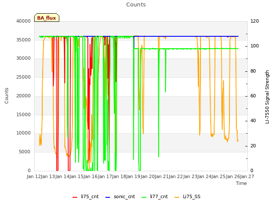This screenshot has width=273, height=205.
Task: Click the 40 right axis tick
Action: click(x=253, y=121)
